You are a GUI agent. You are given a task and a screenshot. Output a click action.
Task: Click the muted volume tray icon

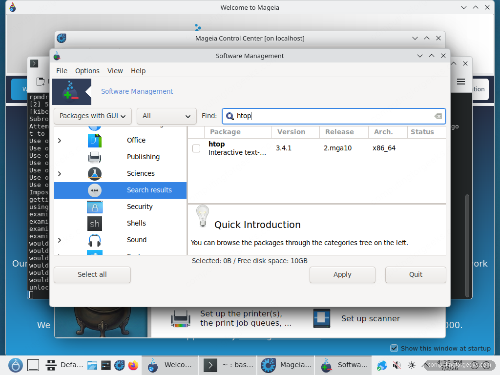tap(396, 365)
